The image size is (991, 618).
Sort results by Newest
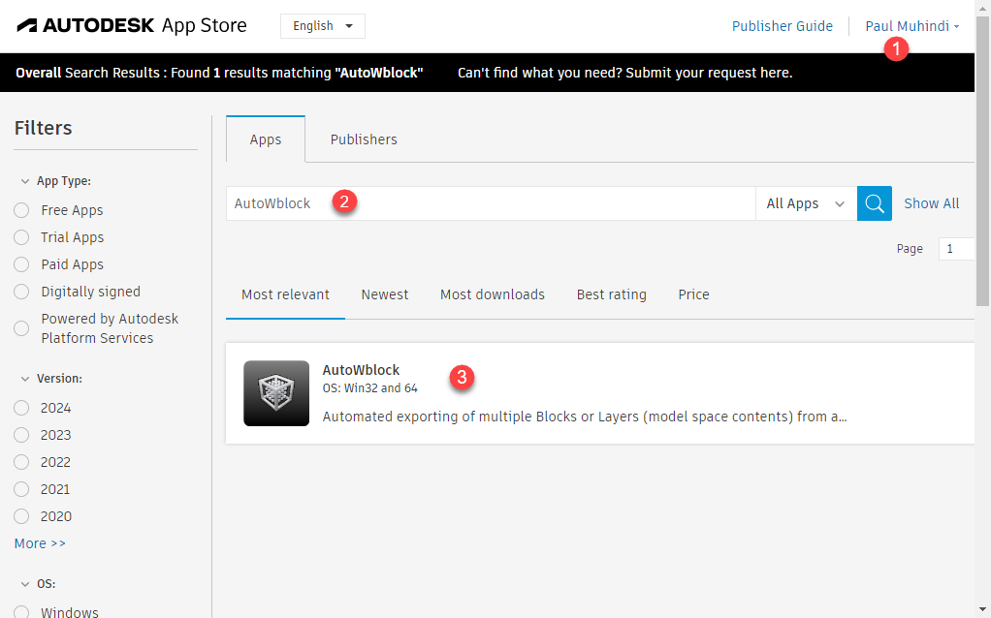tap(385, 294)
